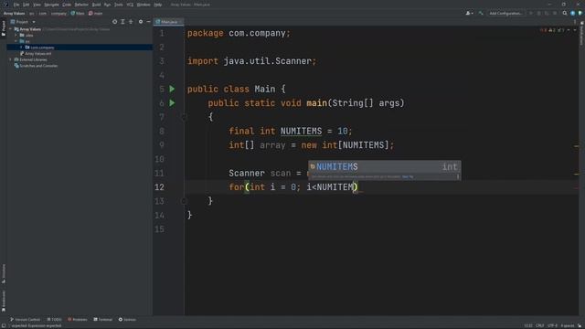585x329 pixels.
Task: Open the Version Control tool window
Action: click(25, 320)
